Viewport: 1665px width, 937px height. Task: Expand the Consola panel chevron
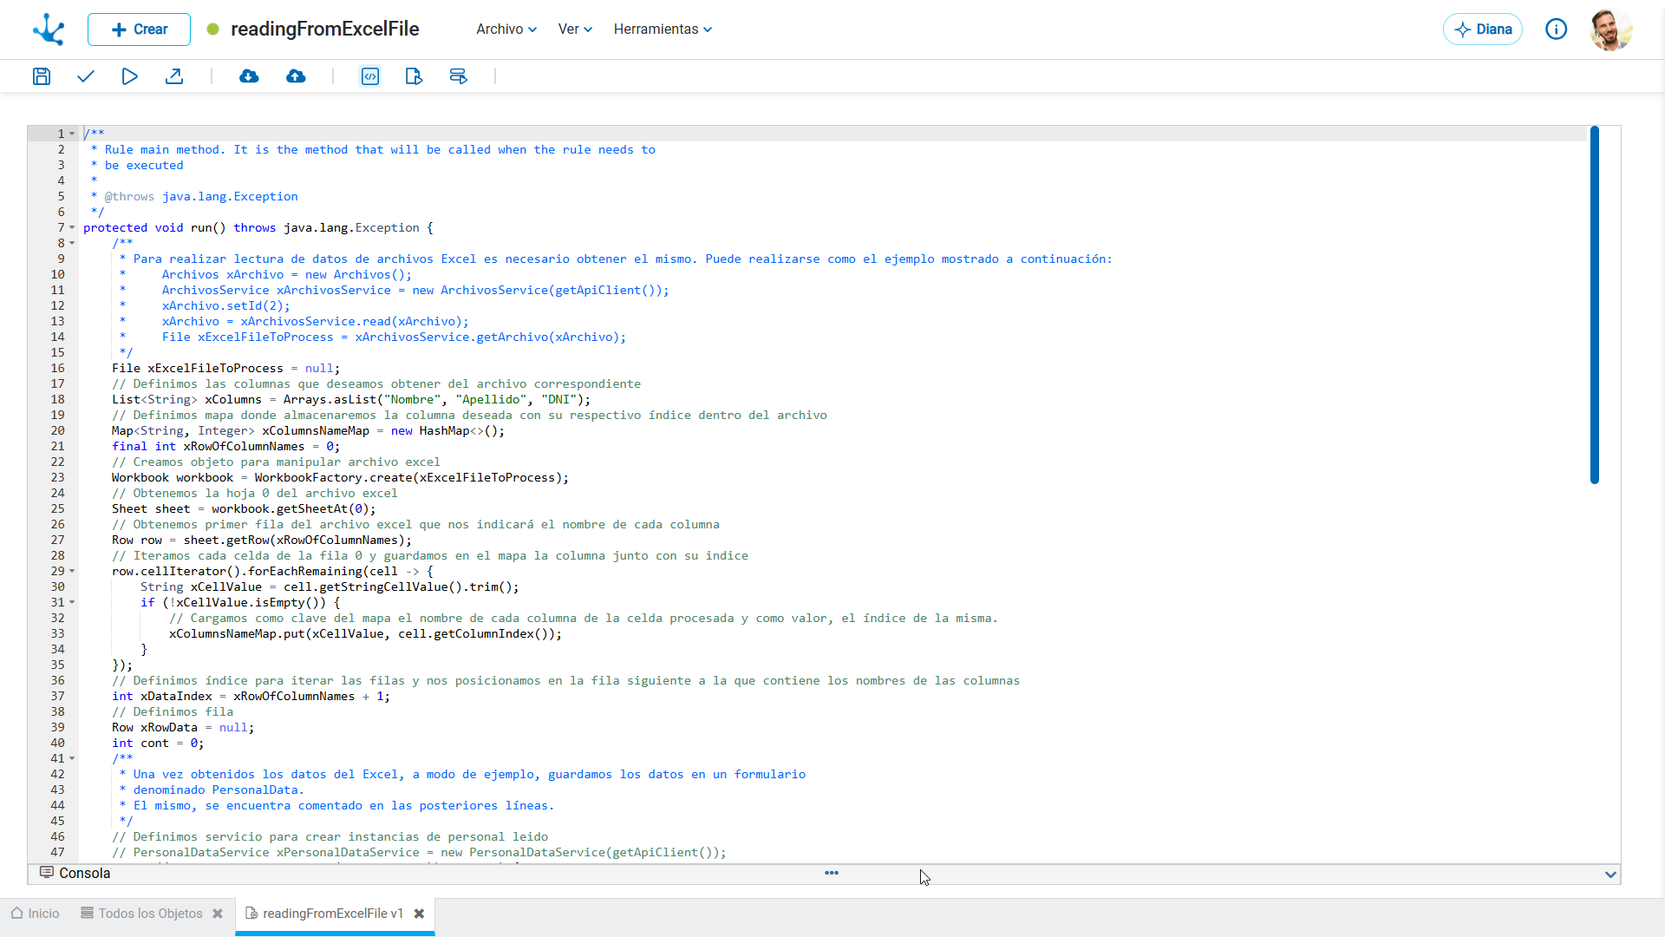(1610, 875)
